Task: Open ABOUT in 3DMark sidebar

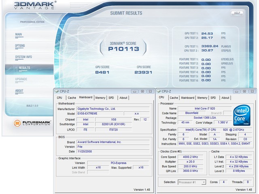Action: tap(19, 91)
